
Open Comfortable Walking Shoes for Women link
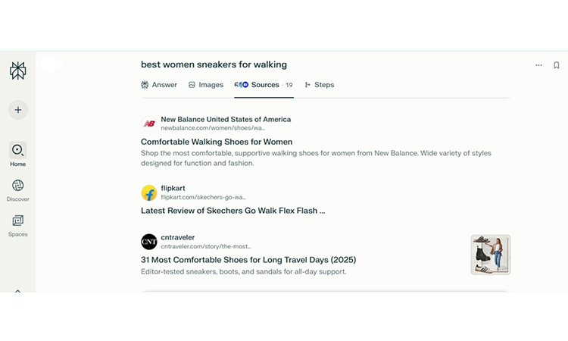217,142
